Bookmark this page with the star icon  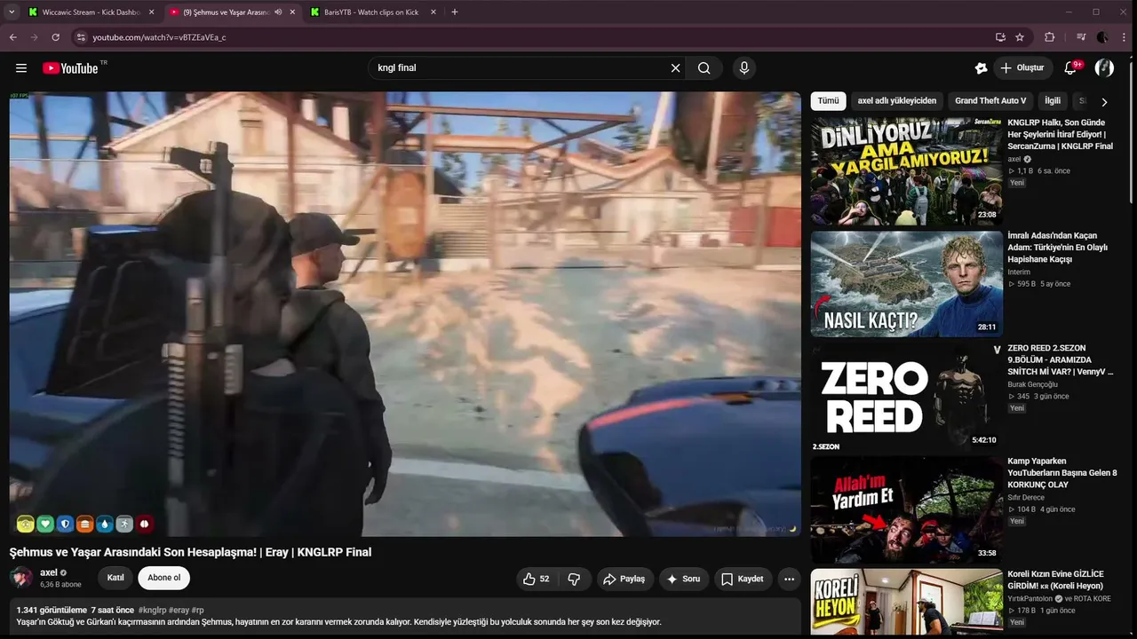1020,37
